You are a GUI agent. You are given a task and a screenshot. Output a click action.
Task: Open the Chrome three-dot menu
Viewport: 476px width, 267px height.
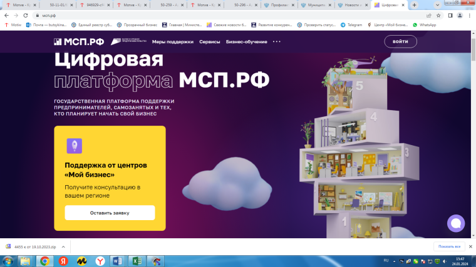point(470,16)
